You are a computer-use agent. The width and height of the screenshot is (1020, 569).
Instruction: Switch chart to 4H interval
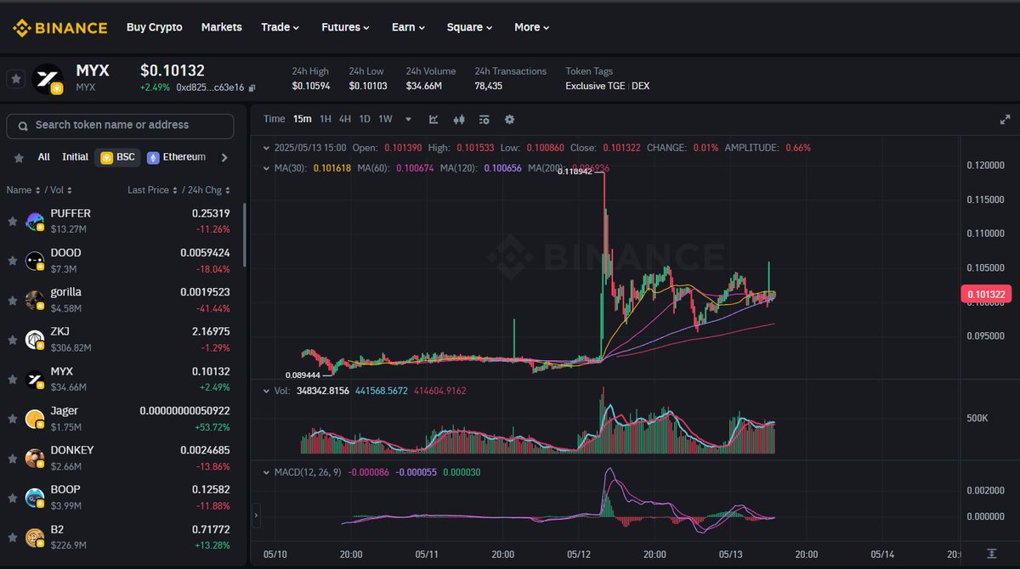point(345,120)
